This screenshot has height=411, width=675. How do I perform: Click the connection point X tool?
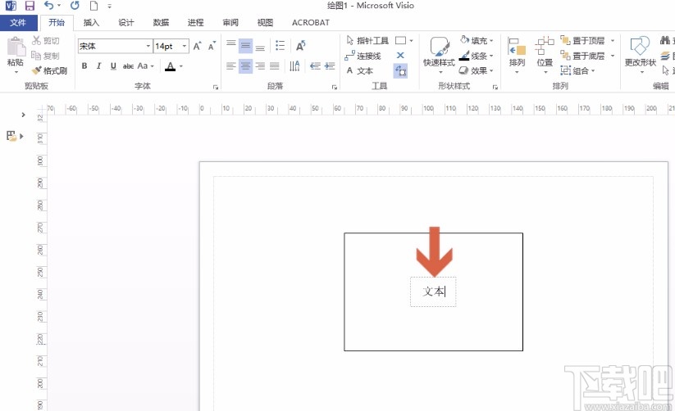(400, 56)
